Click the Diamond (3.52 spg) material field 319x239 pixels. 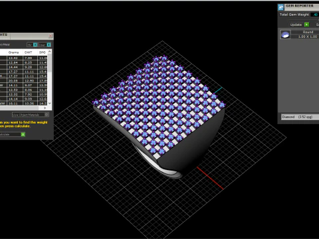300,117
